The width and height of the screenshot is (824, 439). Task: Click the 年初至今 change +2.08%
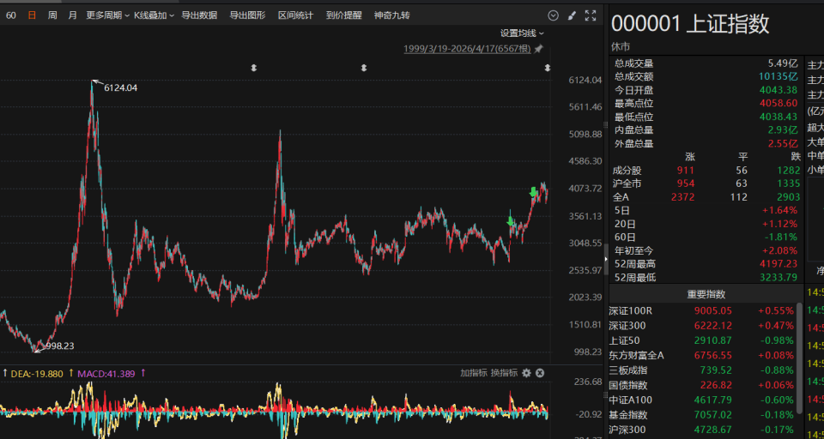click(x=780, y=250)
